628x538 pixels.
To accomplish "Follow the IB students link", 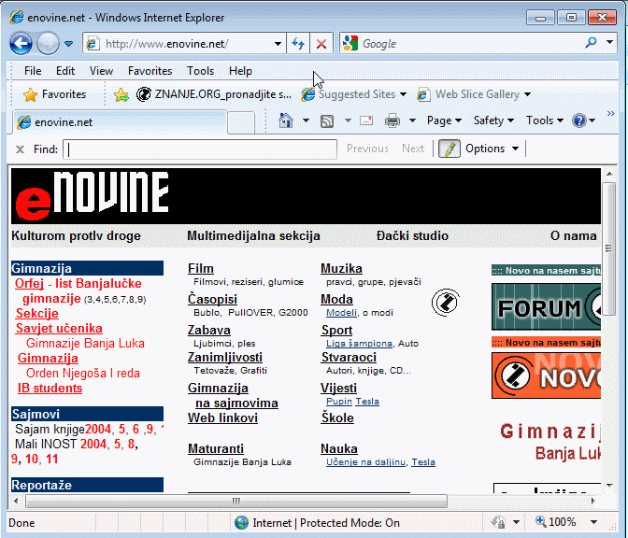I will coord(50,389).
